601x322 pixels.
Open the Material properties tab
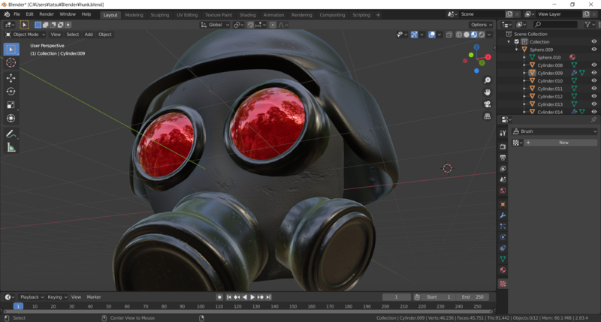503,270
